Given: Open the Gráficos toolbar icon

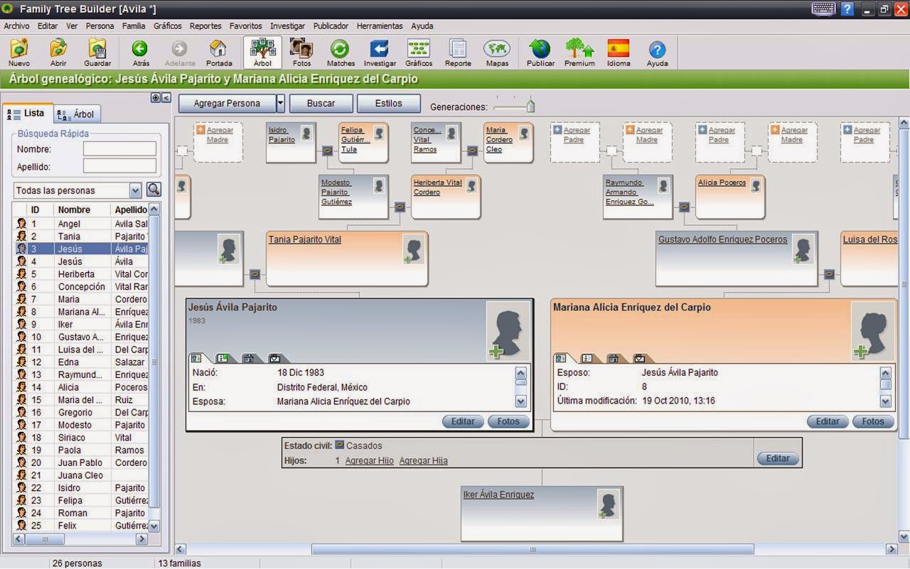Looking at the screenshot, I should pos(419,52).
